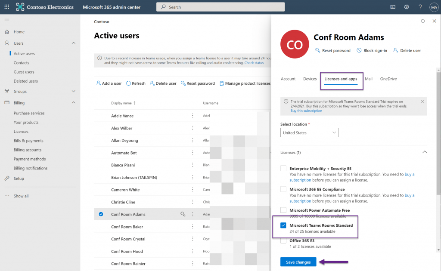Screen dimensions: 441x271
Task: Open more actions for Conf Room Baker
Action: click(193, 227)
